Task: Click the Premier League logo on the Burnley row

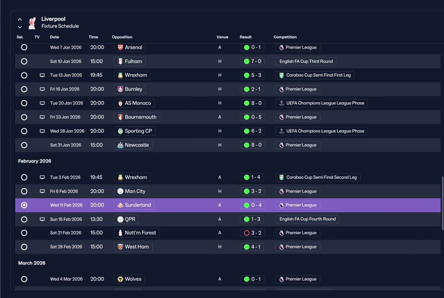Action: click(281, 89)
